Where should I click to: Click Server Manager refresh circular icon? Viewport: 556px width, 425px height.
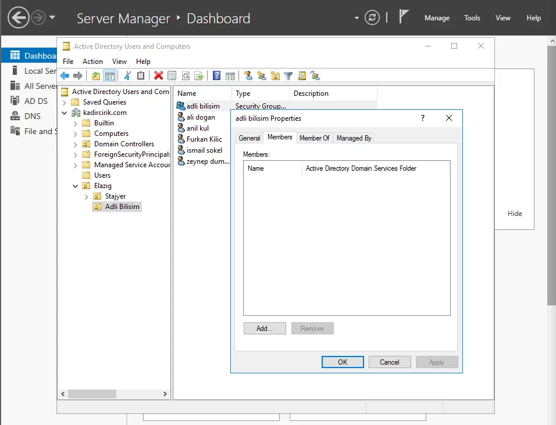(x=372, y=17)
